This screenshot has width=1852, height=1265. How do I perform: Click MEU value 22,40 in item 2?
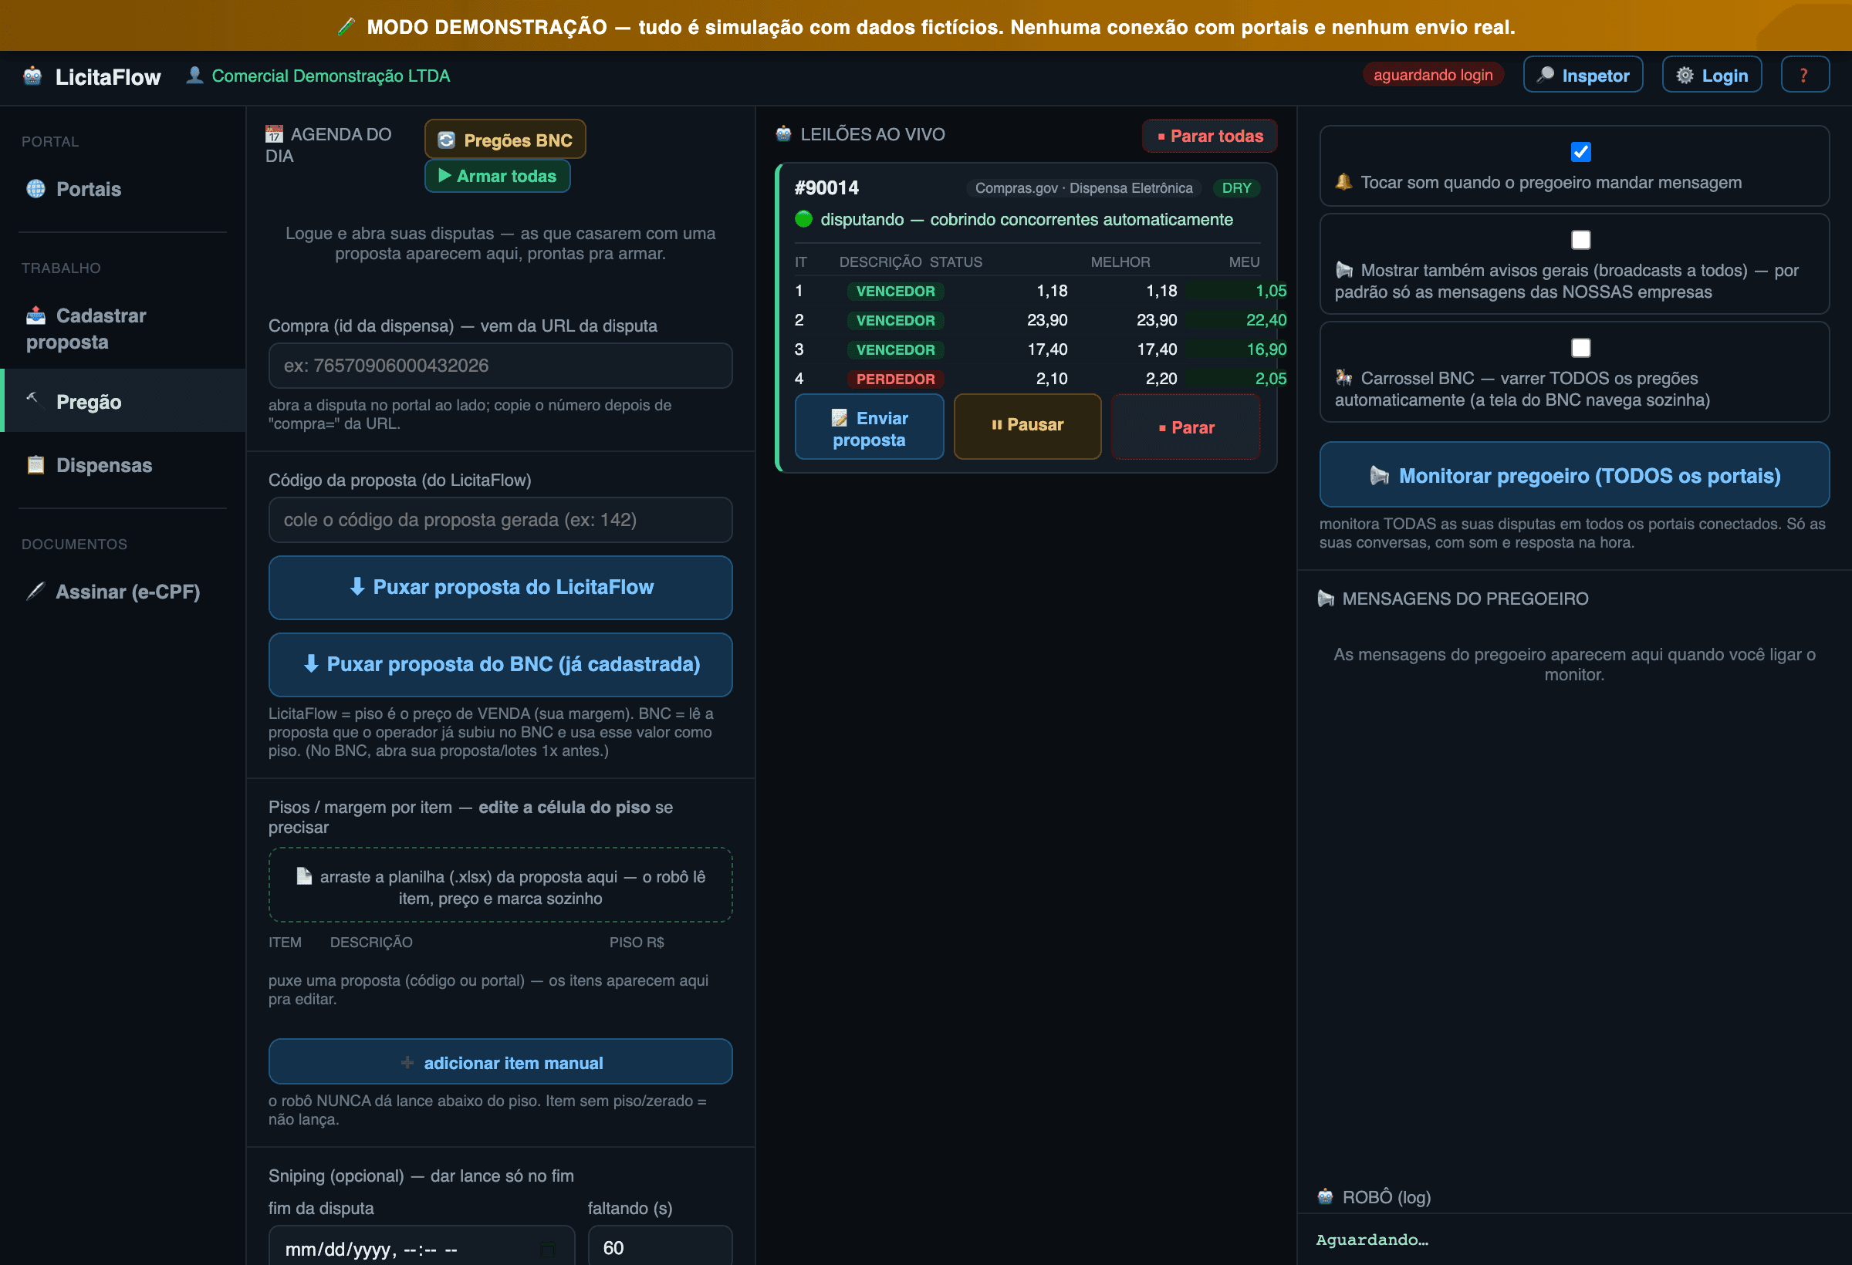pyautogui.click(x=1266, y=320)
